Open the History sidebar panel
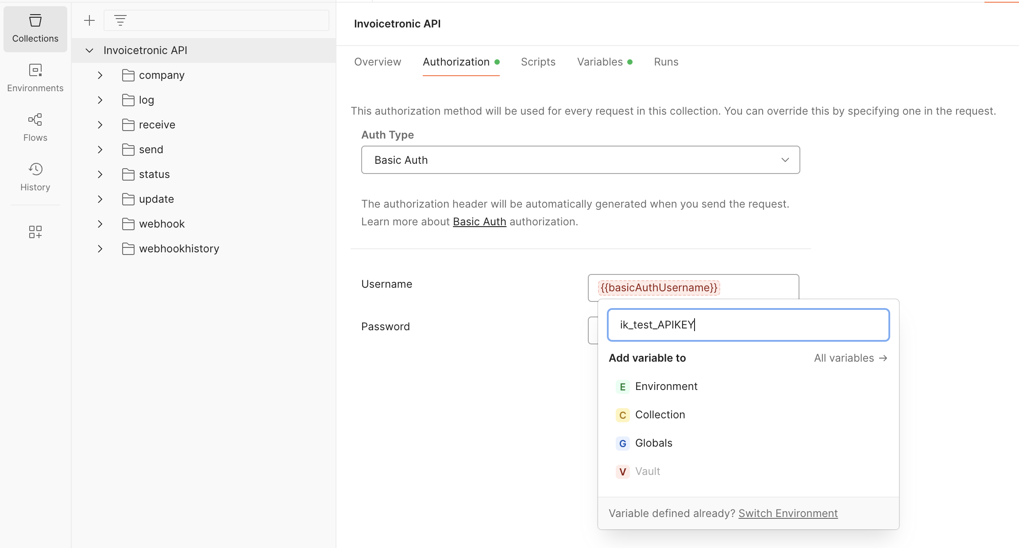This screenshot has width=1019, height=548. [35, 177]
